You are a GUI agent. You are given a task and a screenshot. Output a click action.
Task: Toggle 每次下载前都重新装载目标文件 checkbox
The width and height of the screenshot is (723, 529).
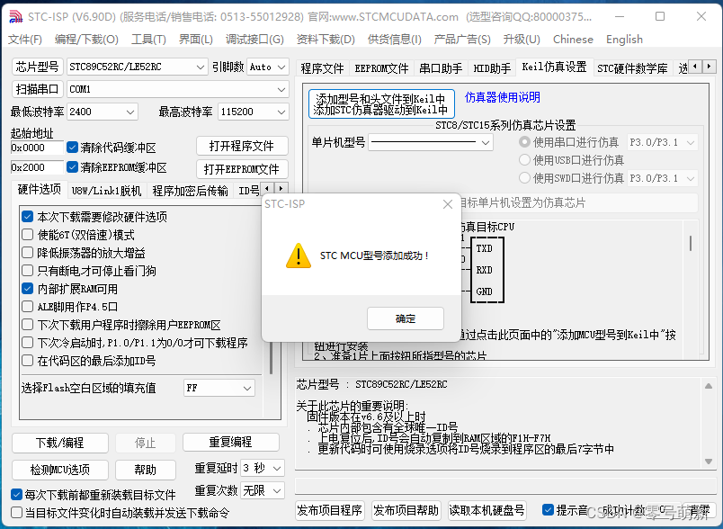(16, 495)
